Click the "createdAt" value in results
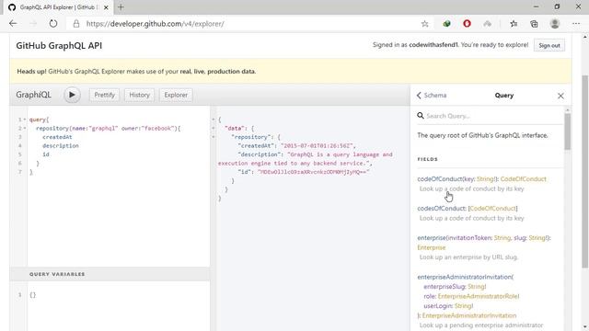The height and width of the screenshot is (331, 589). 318,145
